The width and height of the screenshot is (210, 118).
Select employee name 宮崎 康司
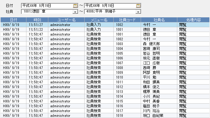pyautogui.click(x=159, y=49)
